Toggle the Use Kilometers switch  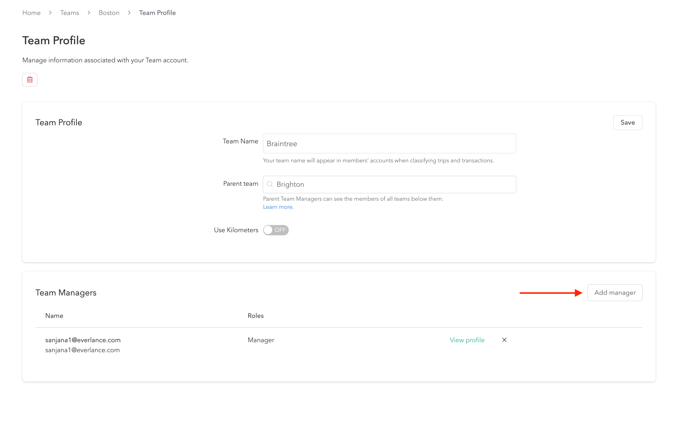tap(276, 230)
